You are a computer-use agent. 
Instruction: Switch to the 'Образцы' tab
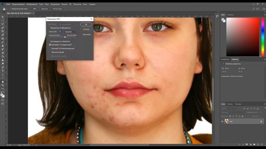pos(231,15)
